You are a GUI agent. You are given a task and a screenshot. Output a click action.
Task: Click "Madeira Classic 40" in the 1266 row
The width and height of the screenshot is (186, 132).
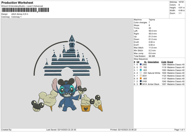pyautogui.click(x=176, y=64)
